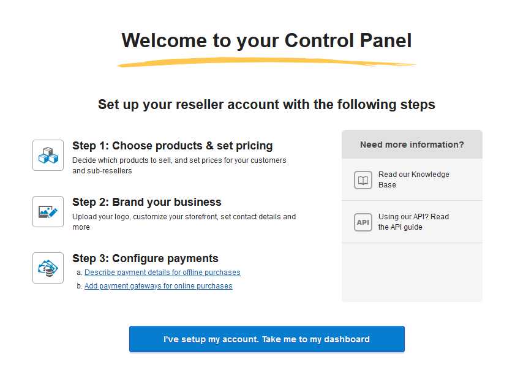515x384 pixels.
Task: Click the "Need more information?" panel header
Action: 412,144
